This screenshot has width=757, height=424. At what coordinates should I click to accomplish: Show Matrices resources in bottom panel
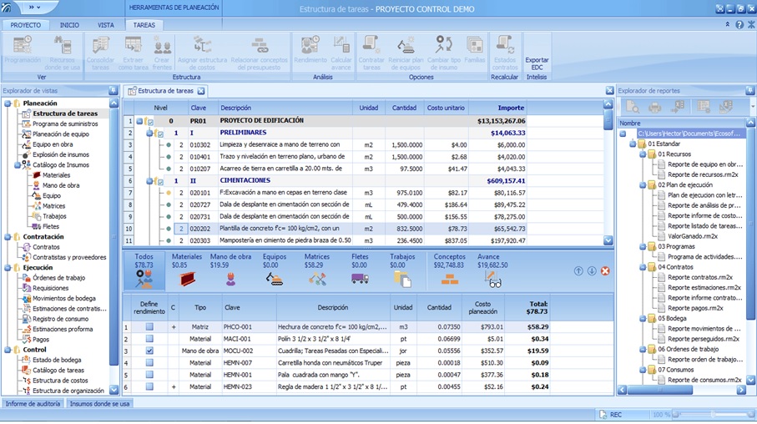pos(317,279)
